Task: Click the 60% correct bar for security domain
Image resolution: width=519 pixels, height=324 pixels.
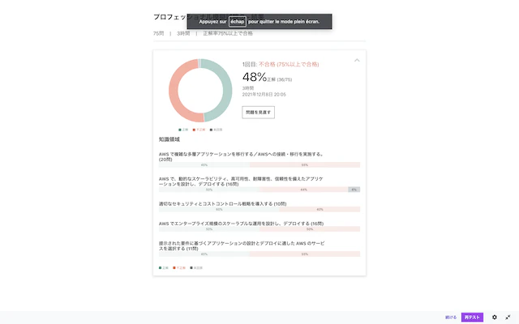Action: [x=219, y=209]
